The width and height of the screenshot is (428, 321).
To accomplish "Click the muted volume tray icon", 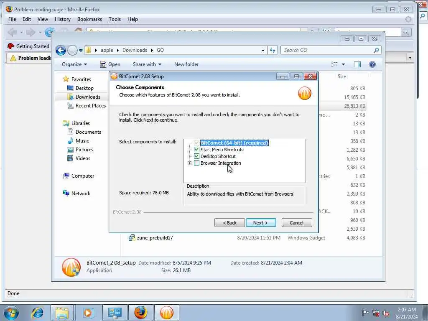I will coord(386,313).
